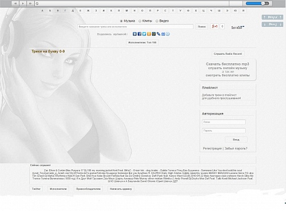The width and height of the screenshot is (286, 211).
Task: Adjust the blue volume slider
Action: tap(257, 3)
